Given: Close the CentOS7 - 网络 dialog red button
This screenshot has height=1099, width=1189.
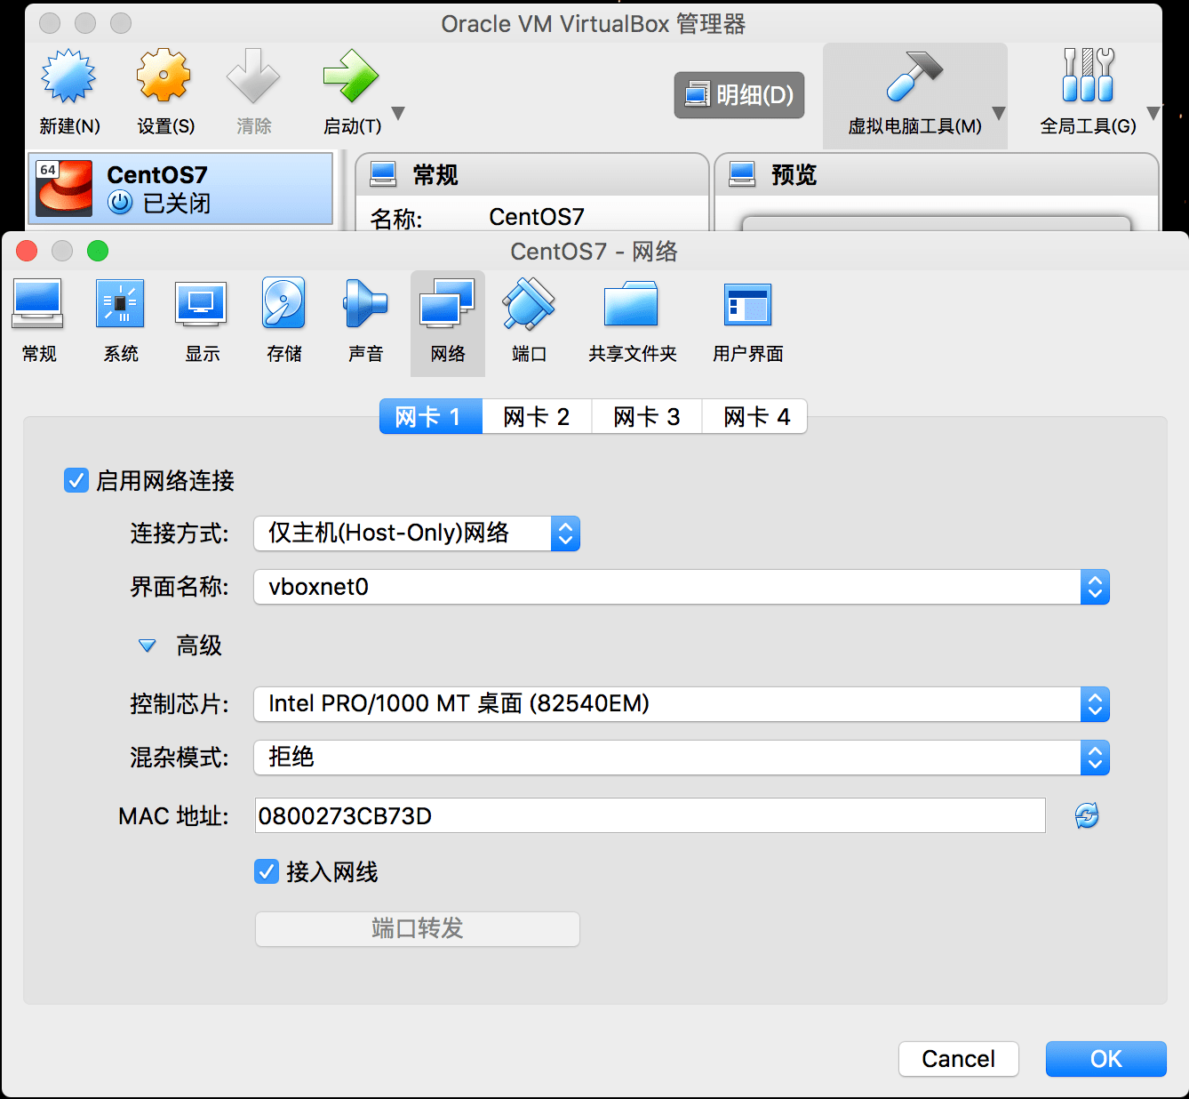Looking at the screenshot, I should pos(27,251).
